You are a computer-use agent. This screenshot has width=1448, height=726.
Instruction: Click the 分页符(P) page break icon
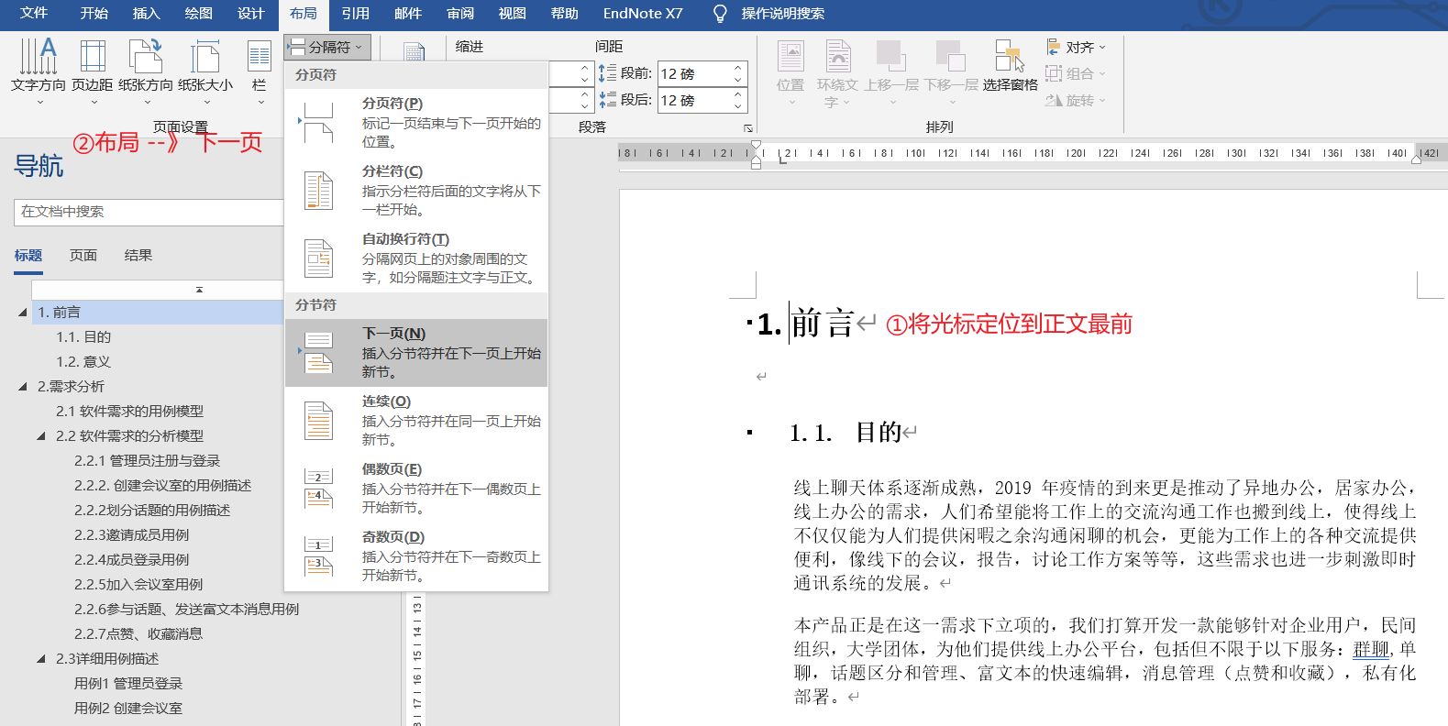pyautogui.click(x=318, y=123)
